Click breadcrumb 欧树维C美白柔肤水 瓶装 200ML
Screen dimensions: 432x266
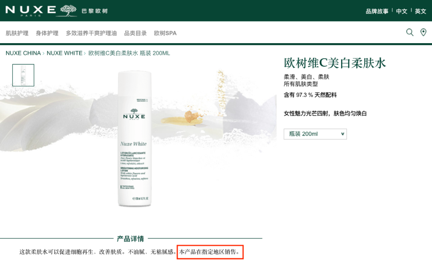click(129, 53)
